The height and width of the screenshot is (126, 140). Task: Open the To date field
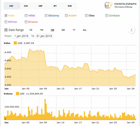click(44, 36)
